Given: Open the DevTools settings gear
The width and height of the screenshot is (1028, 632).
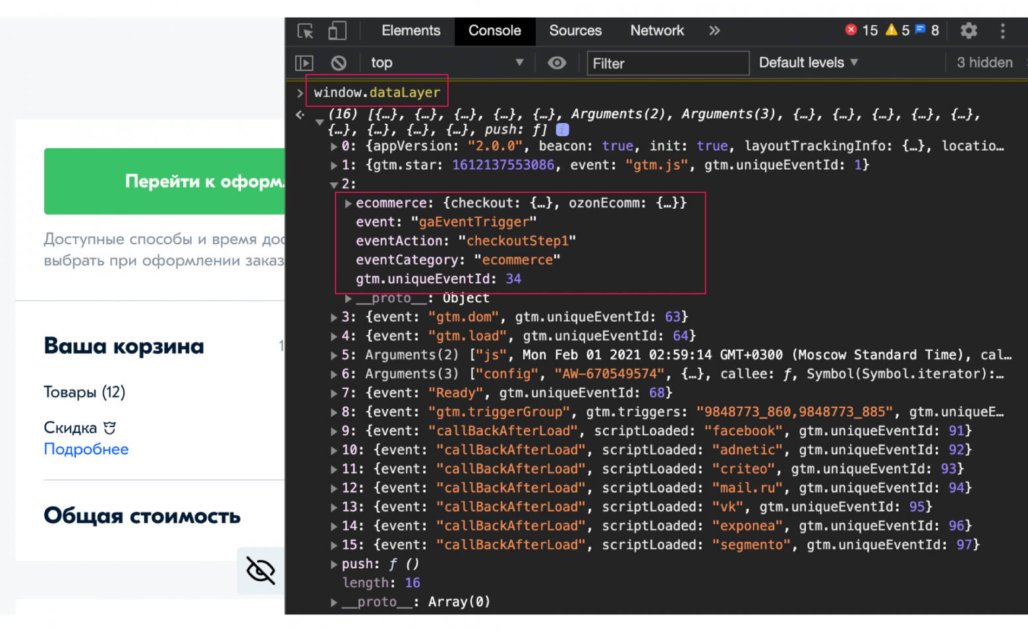Looking at the screenshot, I should [x=969, y=30].
